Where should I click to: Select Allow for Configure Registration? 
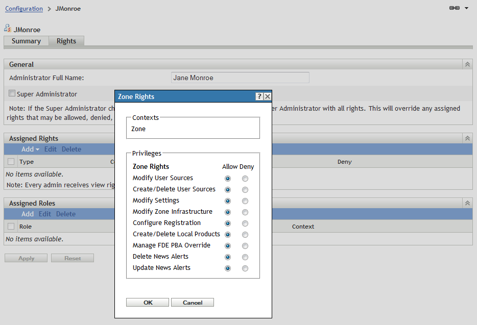point(227,223)
